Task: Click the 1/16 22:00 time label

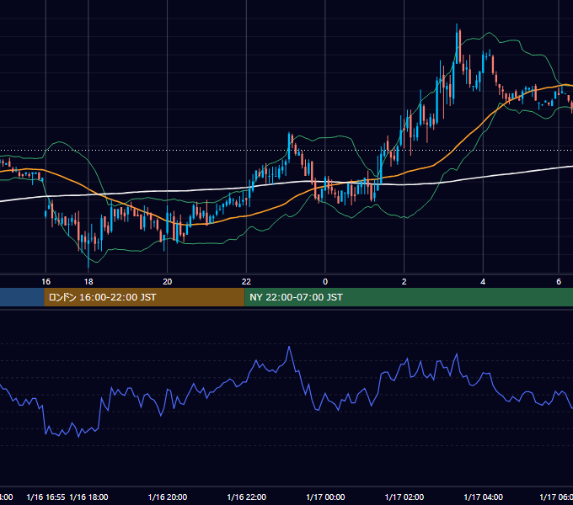Action: click(x=246, y=497)
